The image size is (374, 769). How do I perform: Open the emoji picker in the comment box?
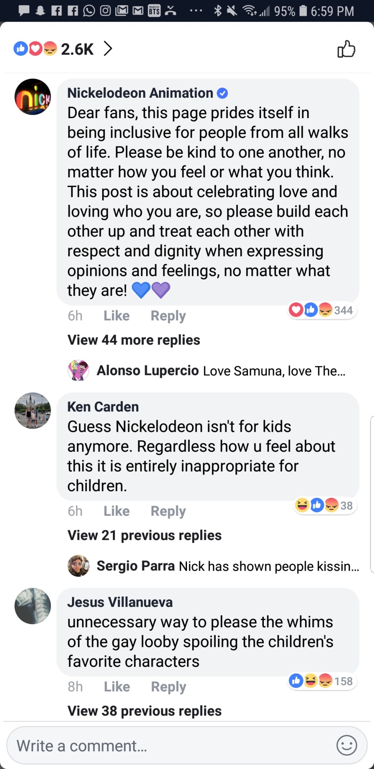346,745
